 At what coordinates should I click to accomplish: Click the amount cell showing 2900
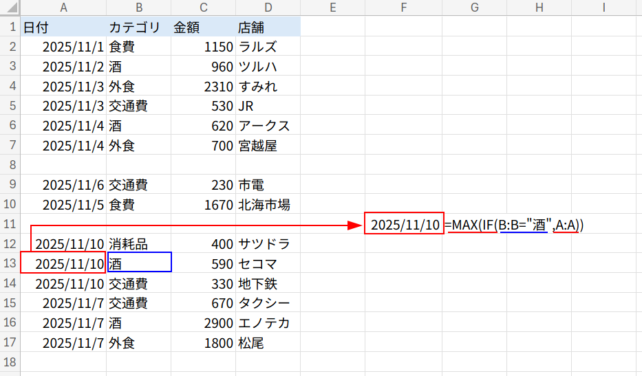click(x=203, y=323)
